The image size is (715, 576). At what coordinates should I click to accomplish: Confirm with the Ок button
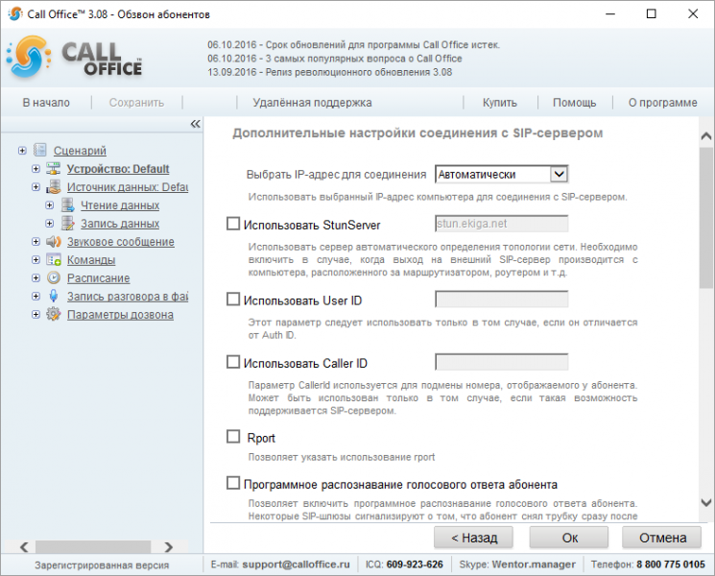[x=569, y=538]
